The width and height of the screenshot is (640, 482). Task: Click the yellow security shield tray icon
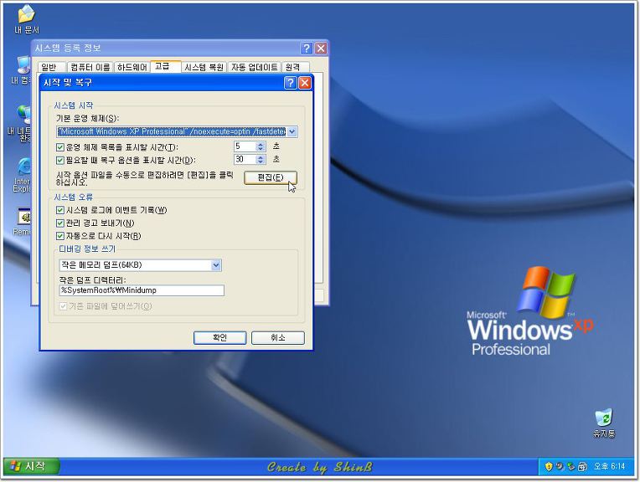tap(548, 466)
